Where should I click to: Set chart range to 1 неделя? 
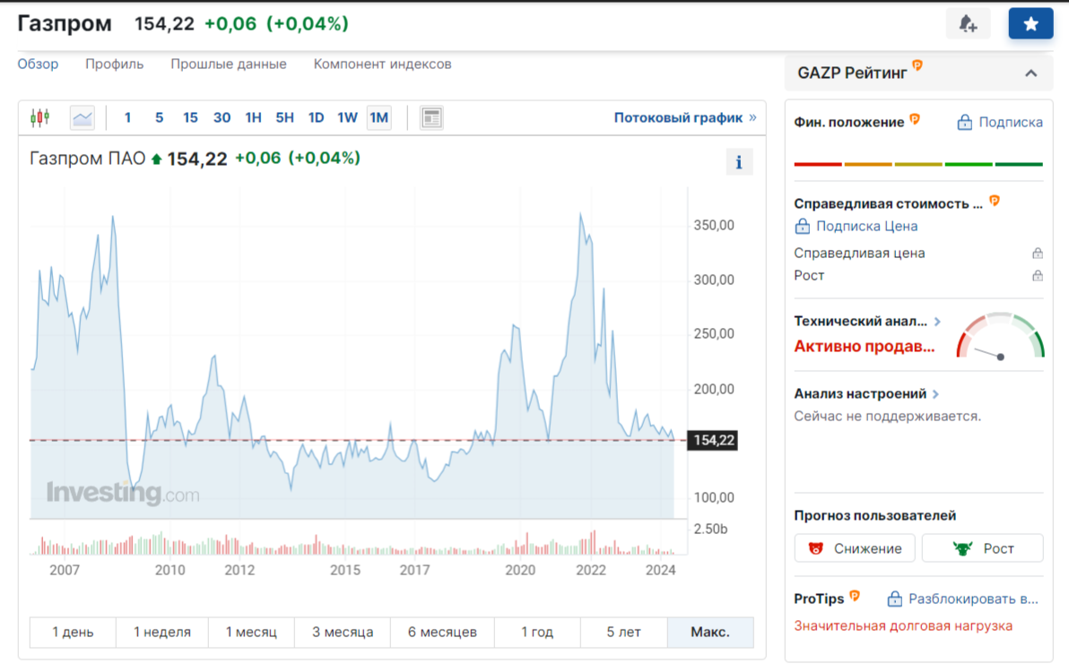coord(162,633)
